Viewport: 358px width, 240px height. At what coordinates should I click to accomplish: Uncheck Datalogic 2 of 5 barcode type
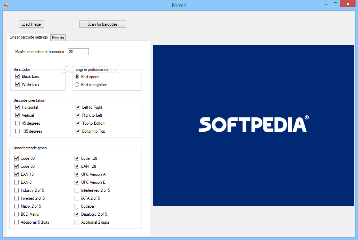coord(77,214)
